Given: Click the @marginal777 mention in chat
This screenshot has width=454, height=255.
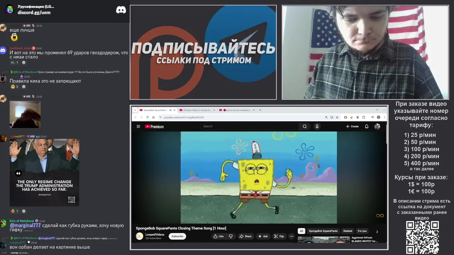Looking at the screenshot, I should click(x=25, y=226).
